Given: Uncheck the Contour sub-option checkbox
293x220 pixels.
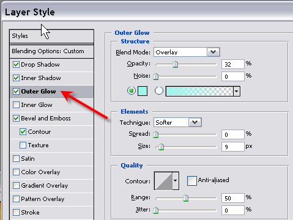Looking at the screenshot, I should click(x=23, y=132).
